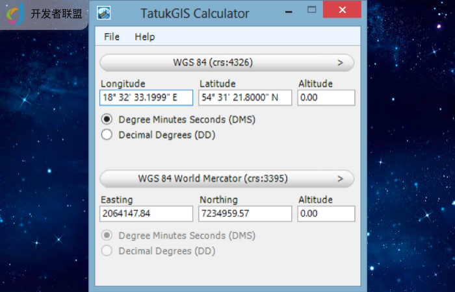Click into the Northing value field
Viewport: 455px width, 292px height.
pyautogui.click(x=245, y=213)
